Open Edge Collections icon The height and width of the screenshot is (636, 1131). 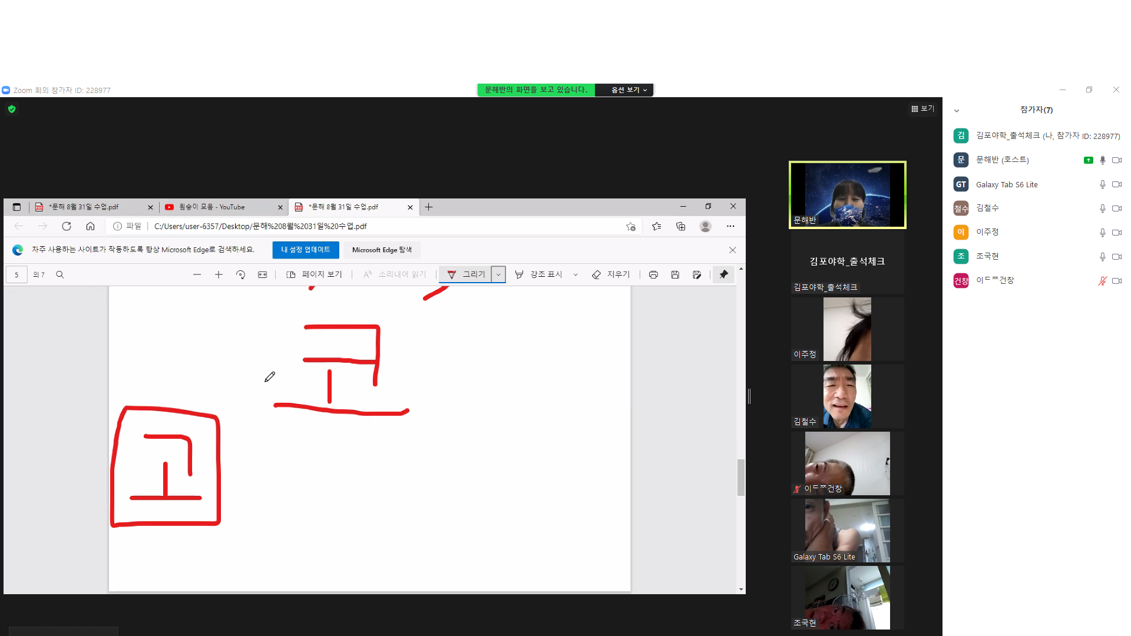point(681,226)
